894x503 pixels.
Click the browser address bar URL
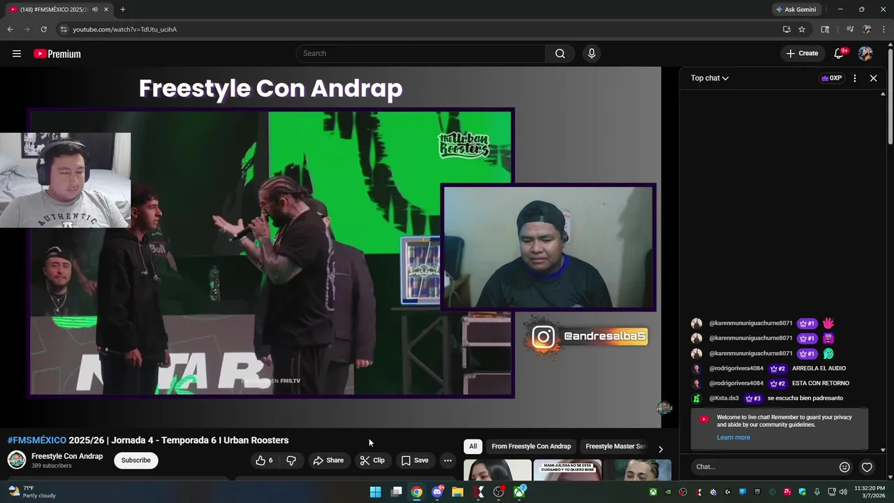125,29
